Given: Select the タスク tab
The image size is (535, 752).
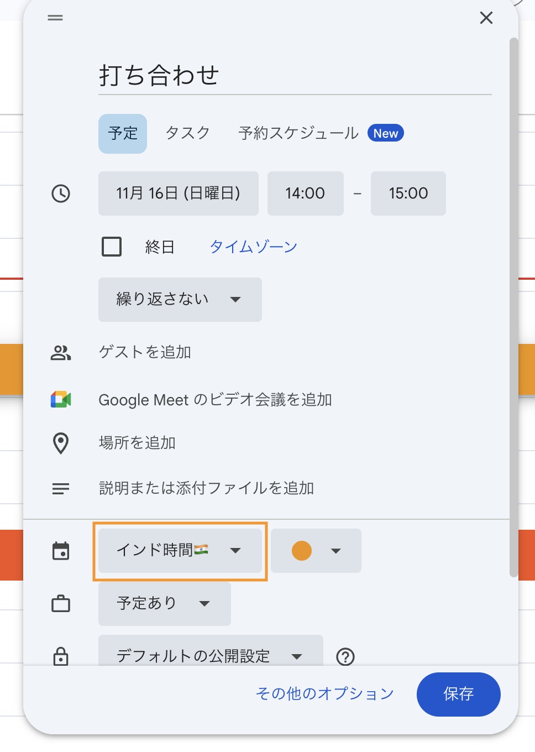Looking at the screenshot, I should [187, 133].
